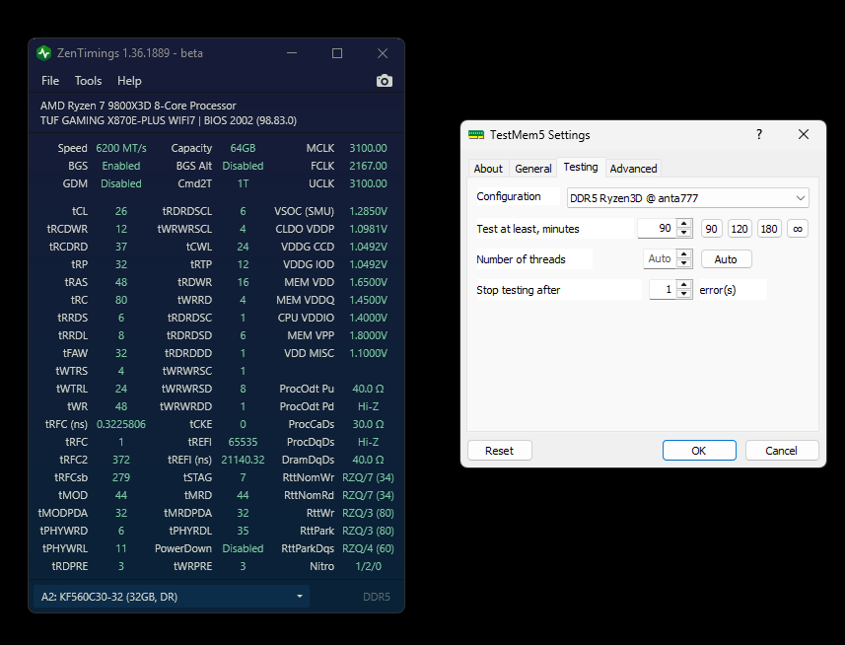Viewport: 845px width, 645px height.
Task: Open the TestMem5 help question mark
Action: coord(759,134)
